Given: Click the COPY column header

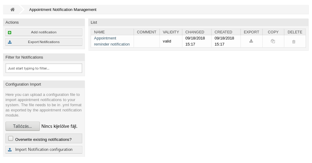Looking at the screenshot, I should pyautogui.click(x=273, y=32).
